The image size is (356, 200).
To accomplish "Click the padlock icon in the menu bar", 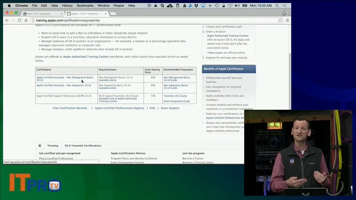I will [224, 6].
